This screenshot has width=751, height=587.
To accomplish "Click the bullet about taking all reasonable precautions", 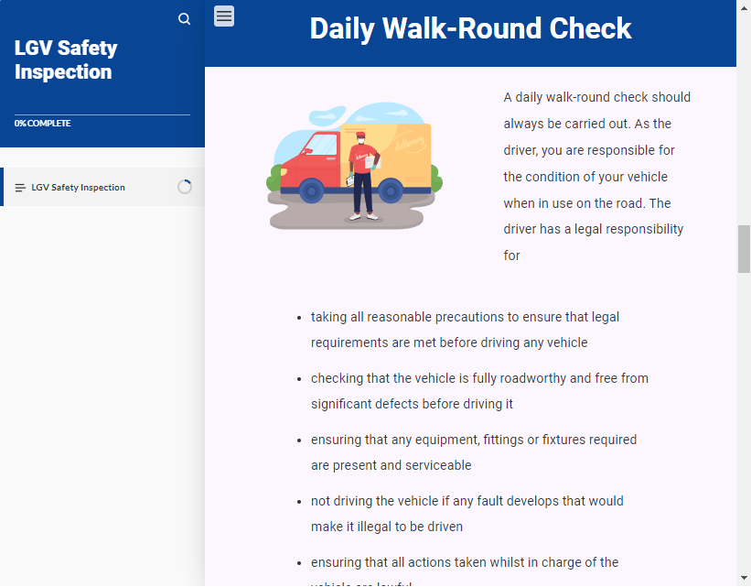I will (x=465, y=330).
